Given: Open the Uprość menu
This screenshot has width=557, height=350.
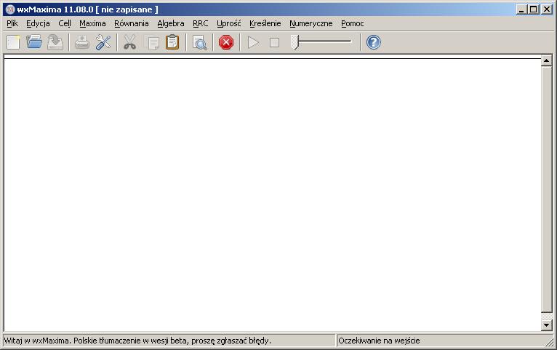Looking at the screenshot, I should click(229, 23).
